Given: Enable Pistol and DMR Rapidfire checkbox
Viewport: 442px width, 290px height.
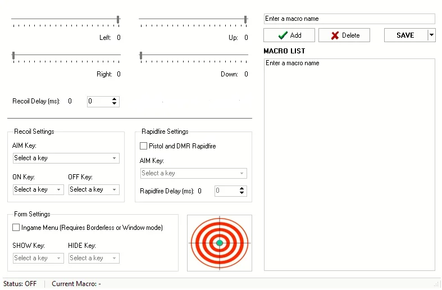Looking at the screenshot, I should click(143, 146).
